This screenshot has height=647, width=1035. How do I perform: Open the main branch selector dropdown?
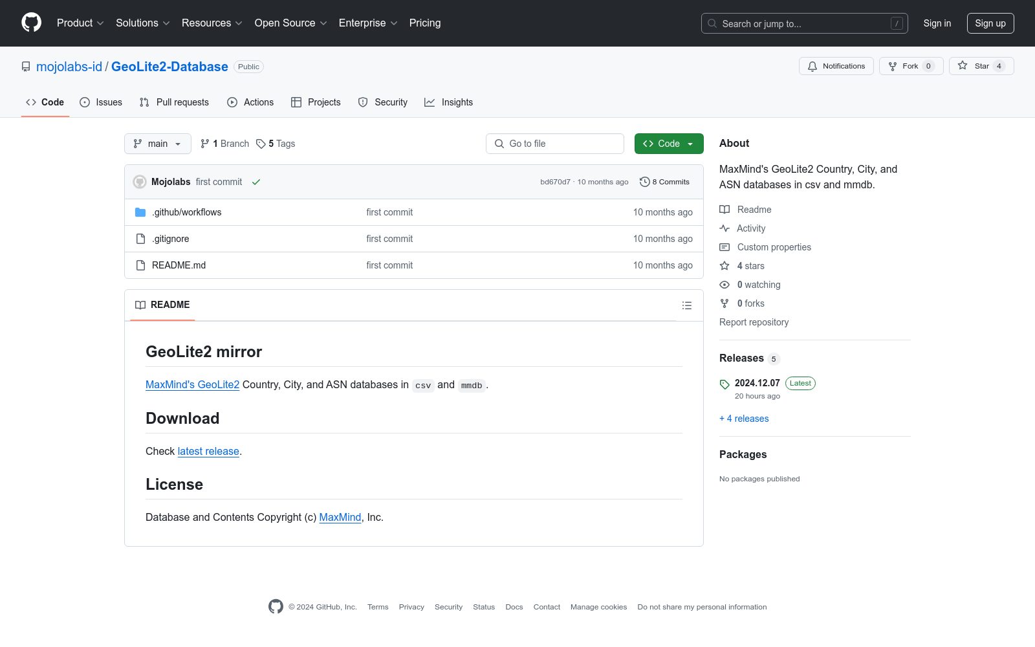(158, 144)
